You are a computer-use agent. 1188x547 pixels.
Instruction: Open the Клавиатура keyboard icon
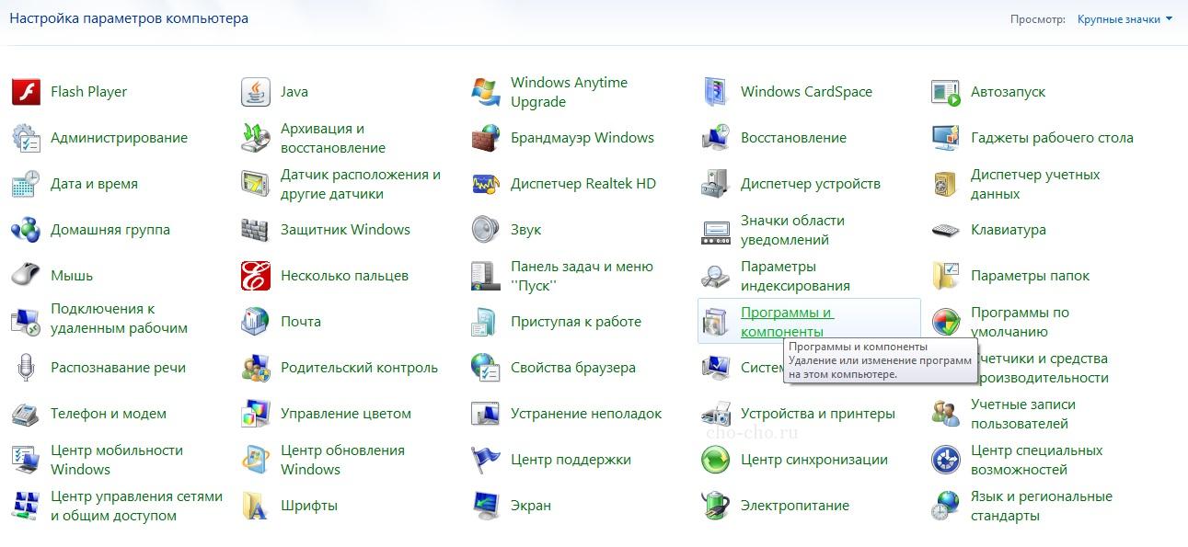(945, 230)
